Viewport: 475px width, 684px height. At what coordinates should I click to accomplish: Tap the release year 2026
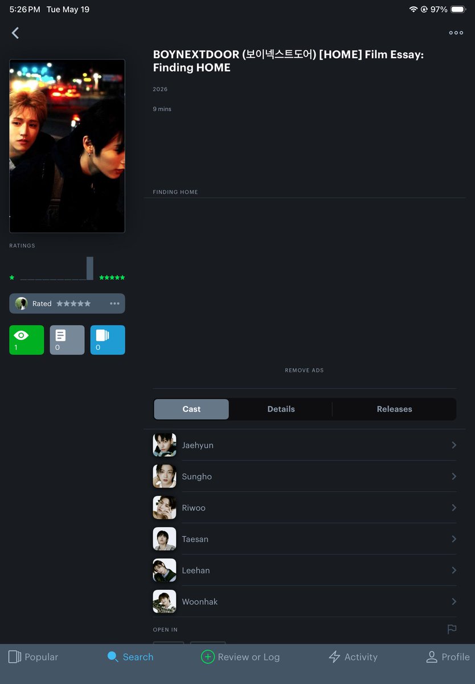tap(160, 89)
